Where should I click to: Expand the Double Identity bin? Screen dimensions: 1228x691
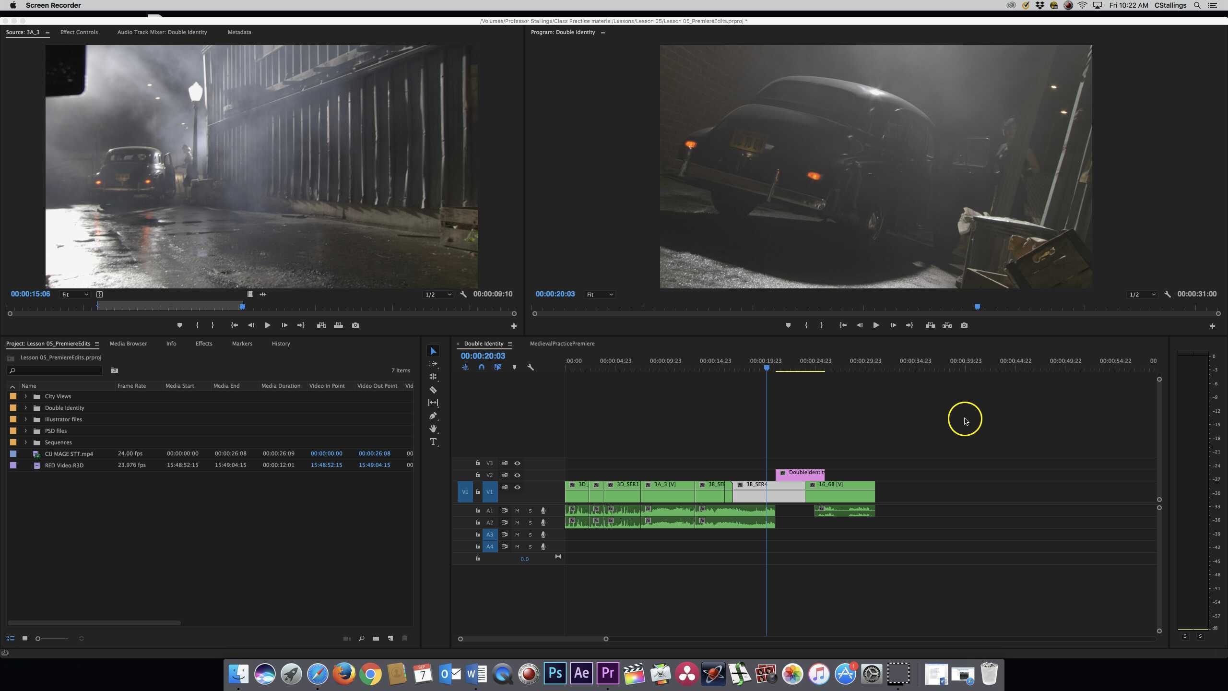click(25, 407)
